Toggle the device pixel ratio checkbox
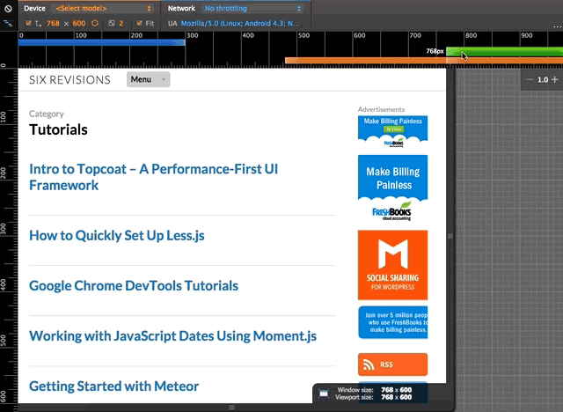The width and height of the screenshot is (563, 412). point(112,24)
